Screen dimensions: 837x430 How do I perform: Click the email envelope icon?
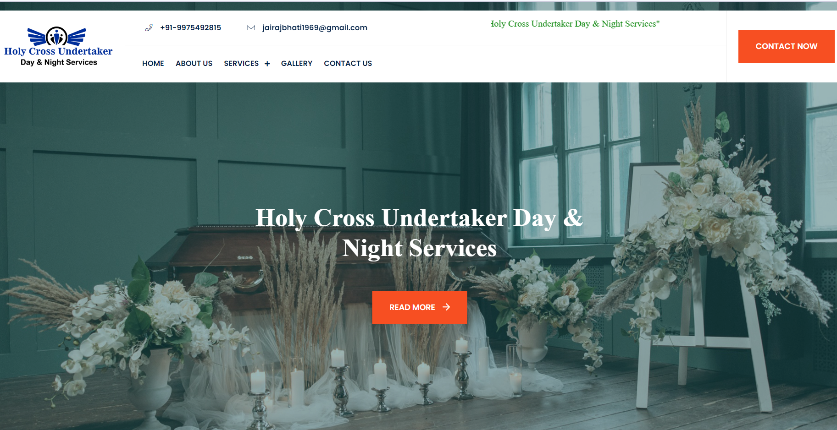(x=251, y=27)
